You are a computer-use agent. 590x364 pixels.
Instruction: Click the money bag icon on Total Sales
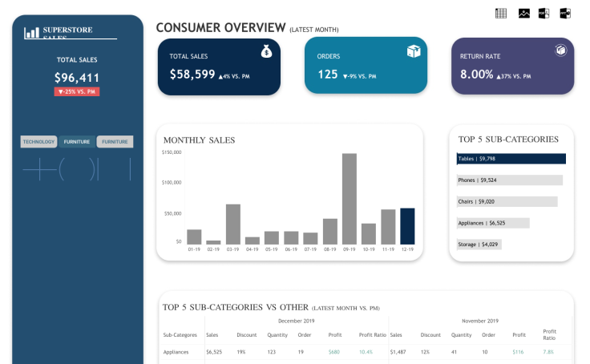[x=266, y=51]
